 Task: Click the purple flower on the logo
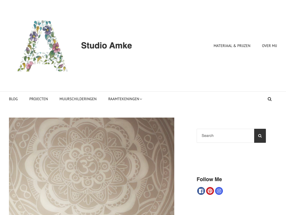pyautogui.click(x=47, y=30)
